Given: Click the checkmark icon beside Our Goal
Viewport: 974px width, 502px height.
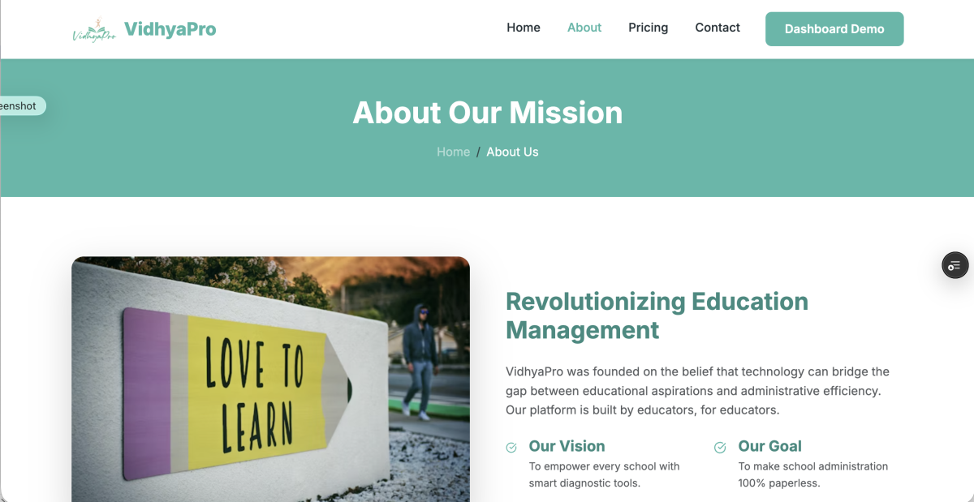Looking at the screenshot, I should point(720,448).
